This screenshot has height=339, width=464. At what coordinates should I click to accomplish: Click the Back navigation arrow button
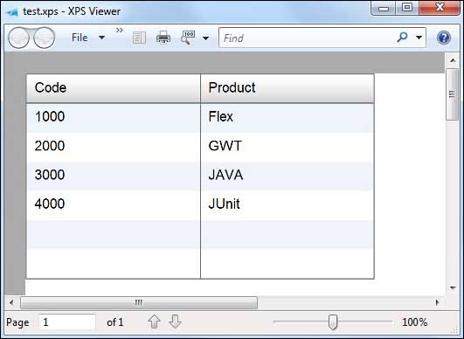(x=18, y=38)
